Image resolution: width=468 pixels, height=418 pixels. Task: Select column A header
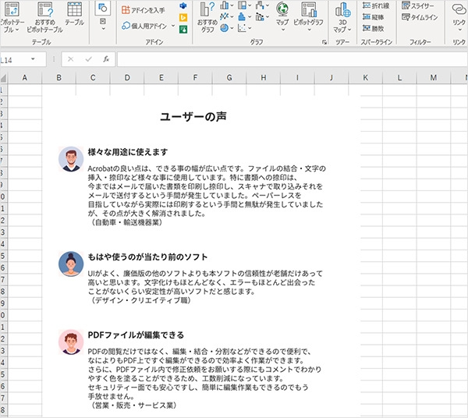click(25, 78)
